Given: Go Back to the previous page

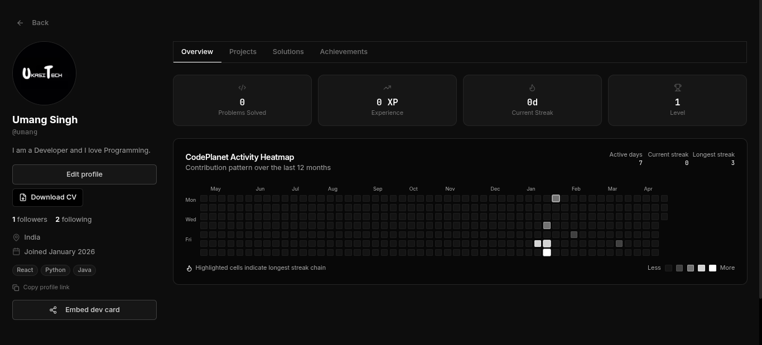Looking at the screenshot, I should pos(33,23).
